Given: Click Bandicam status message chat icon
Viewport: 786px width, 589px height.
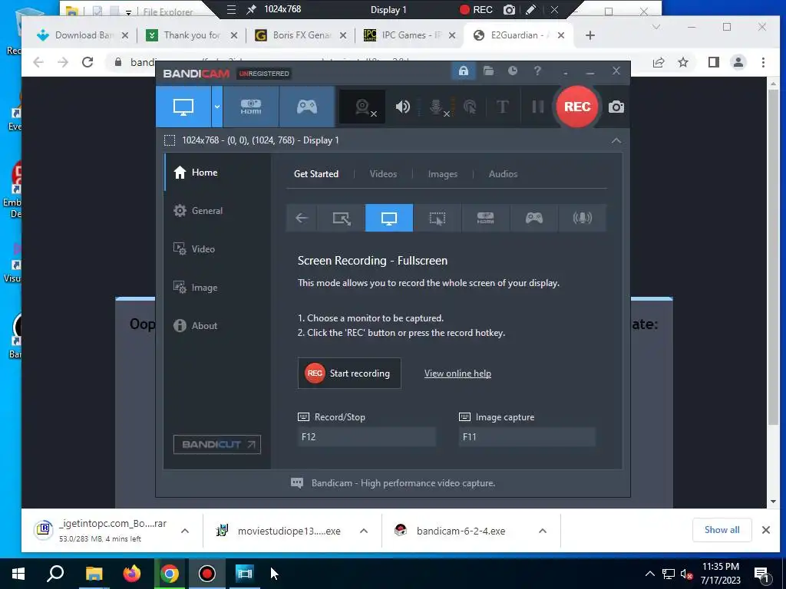Looking at the screenshot, I should (297, 483).
